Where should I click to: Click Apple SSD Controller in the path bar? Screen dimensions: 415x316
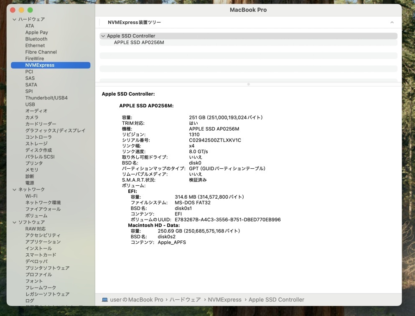(x=276, y=300)
